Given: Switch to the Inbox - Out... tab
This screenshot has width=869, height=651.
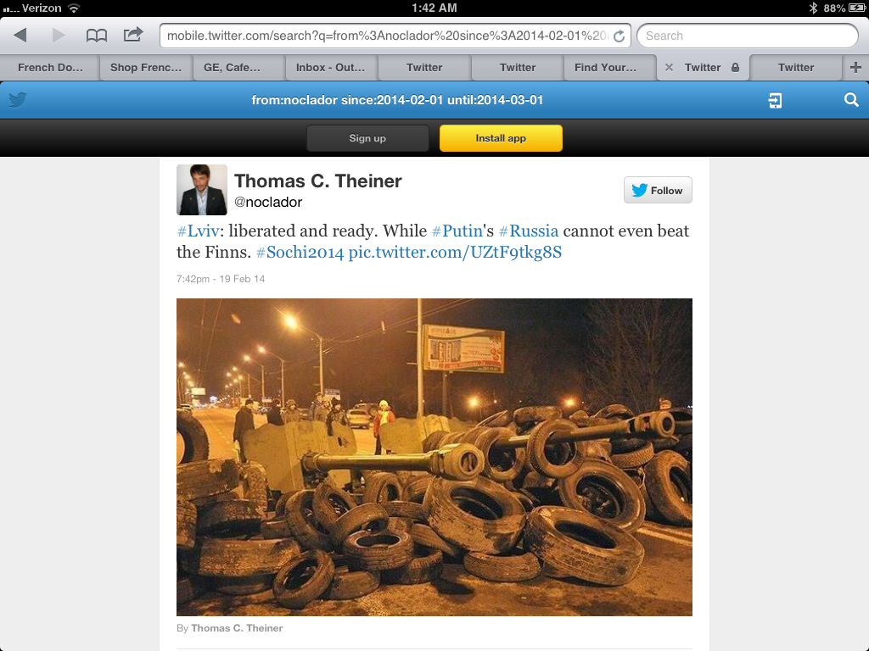Looking at the screenshot, I should [330, 68].
